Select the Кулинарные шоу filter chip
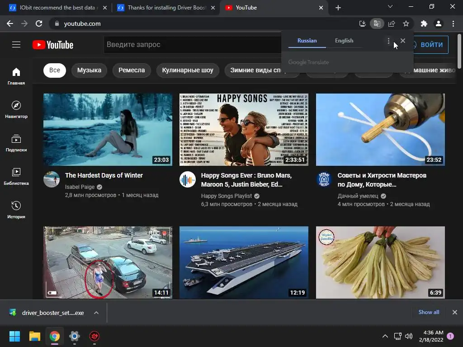463x347 pixels. tap(188, 70)
